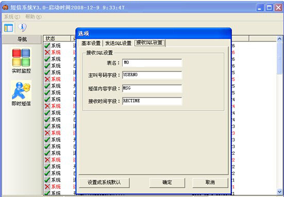Confirm with the 确定 button
Viewport: 284px width, 197px height.
[167, 183]
